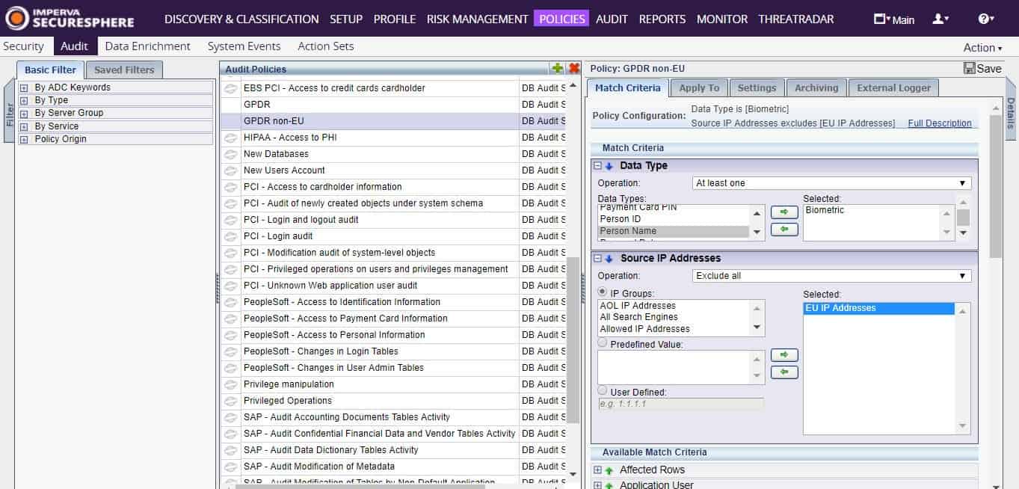
Task: Click policy icon beside EBS PCI row
Action: pos(231,88)
